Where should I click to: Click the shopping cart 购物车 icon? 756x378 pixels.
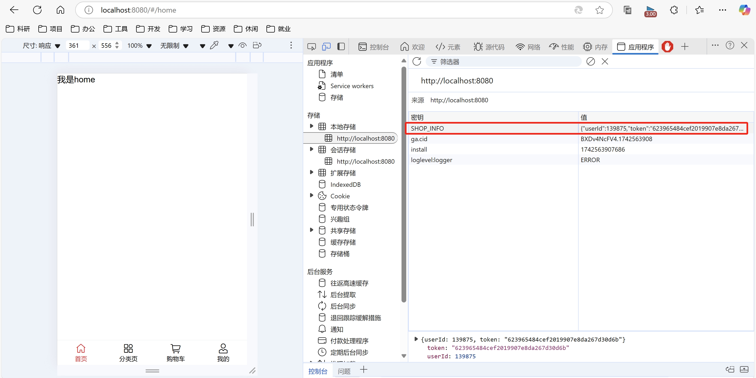[176, 348]
